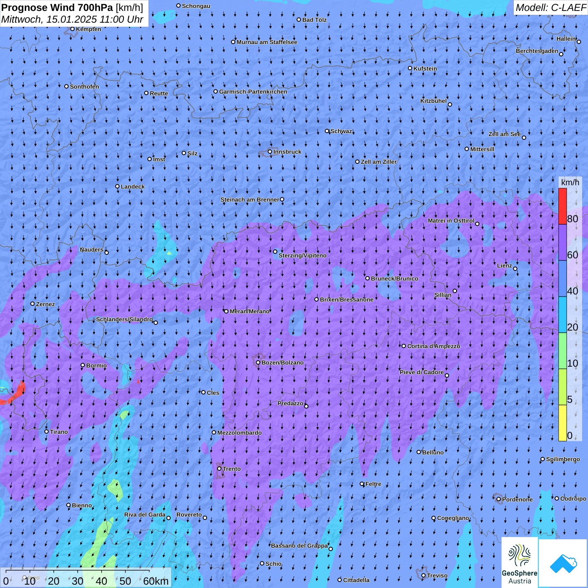
Task: Click the 'Steinach am Brenner' label
Action: click(250, 199)
